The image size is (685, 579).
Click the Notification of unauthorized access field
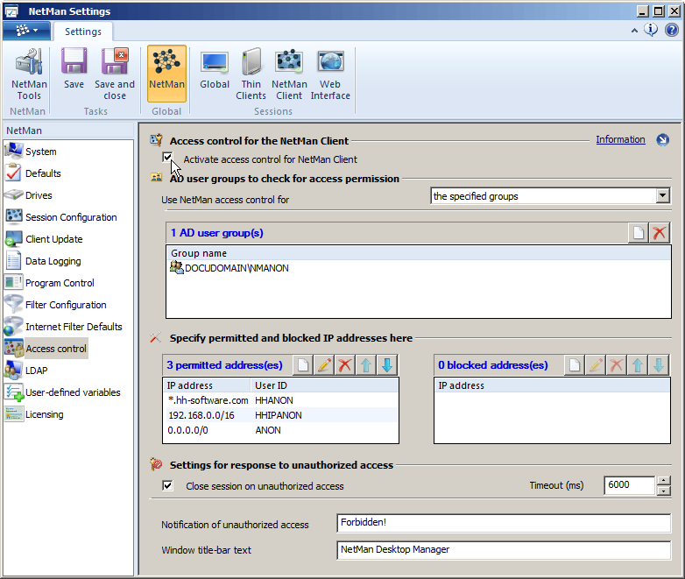pyautogui.click(x=504, y=523)
